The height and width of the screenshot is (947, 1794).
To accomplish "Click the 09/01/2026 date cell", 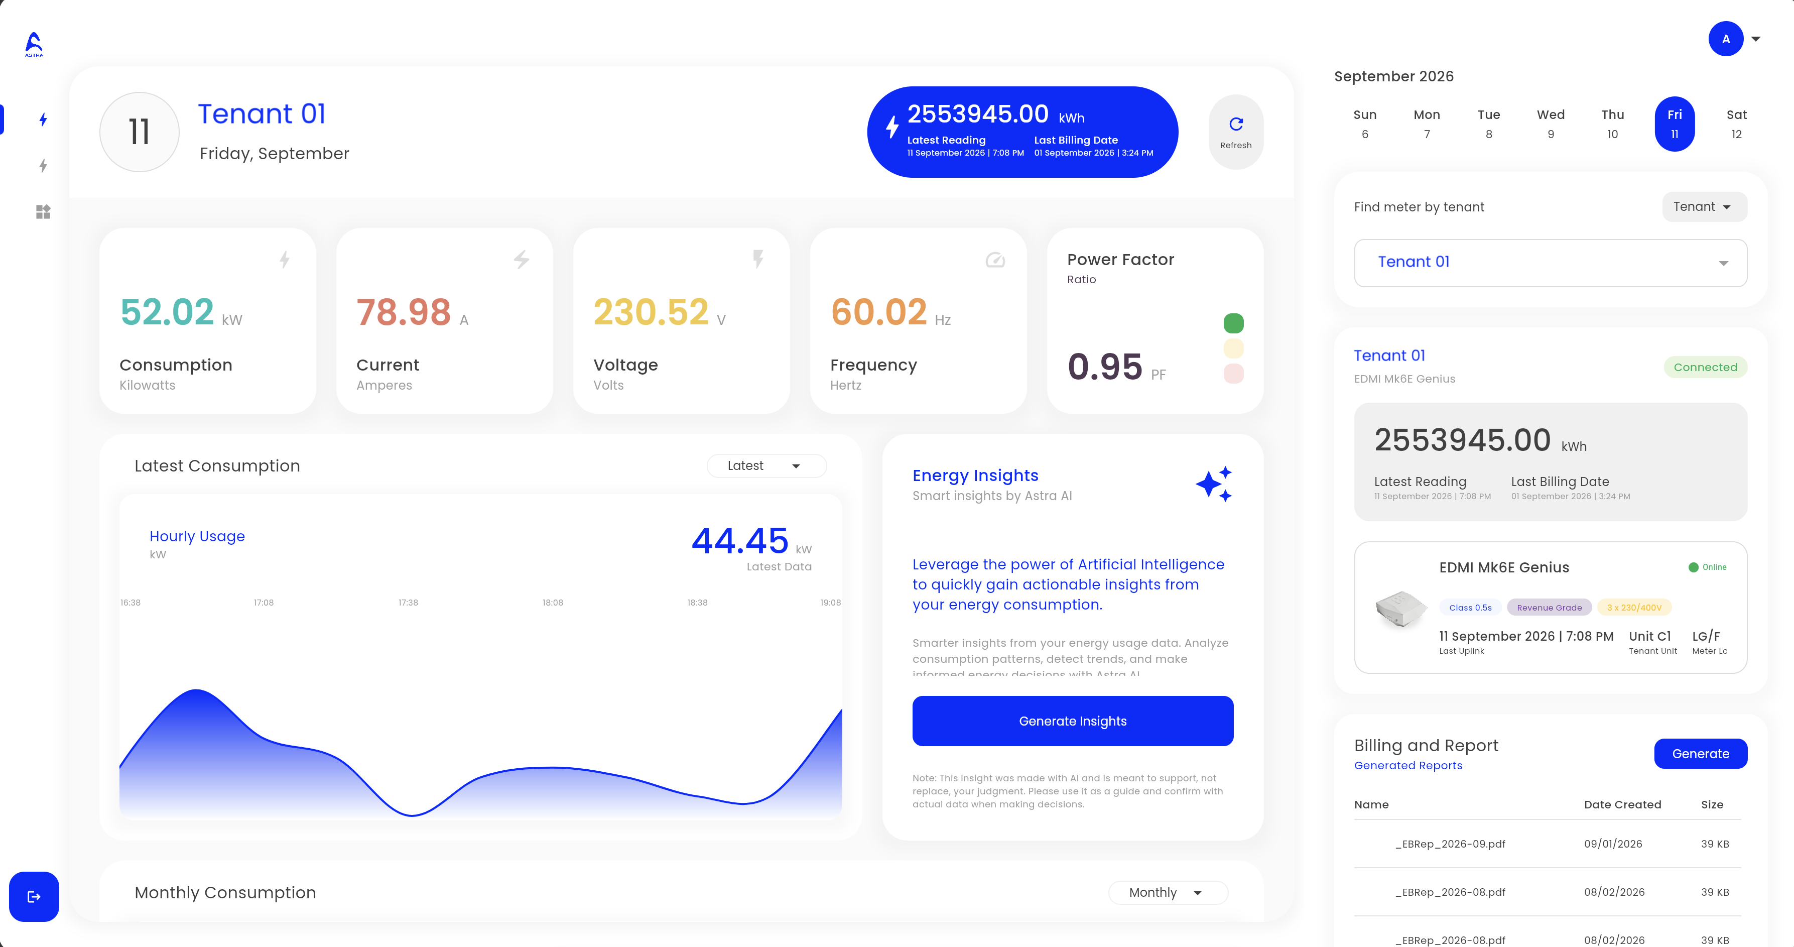I will tap(1613, 844).
